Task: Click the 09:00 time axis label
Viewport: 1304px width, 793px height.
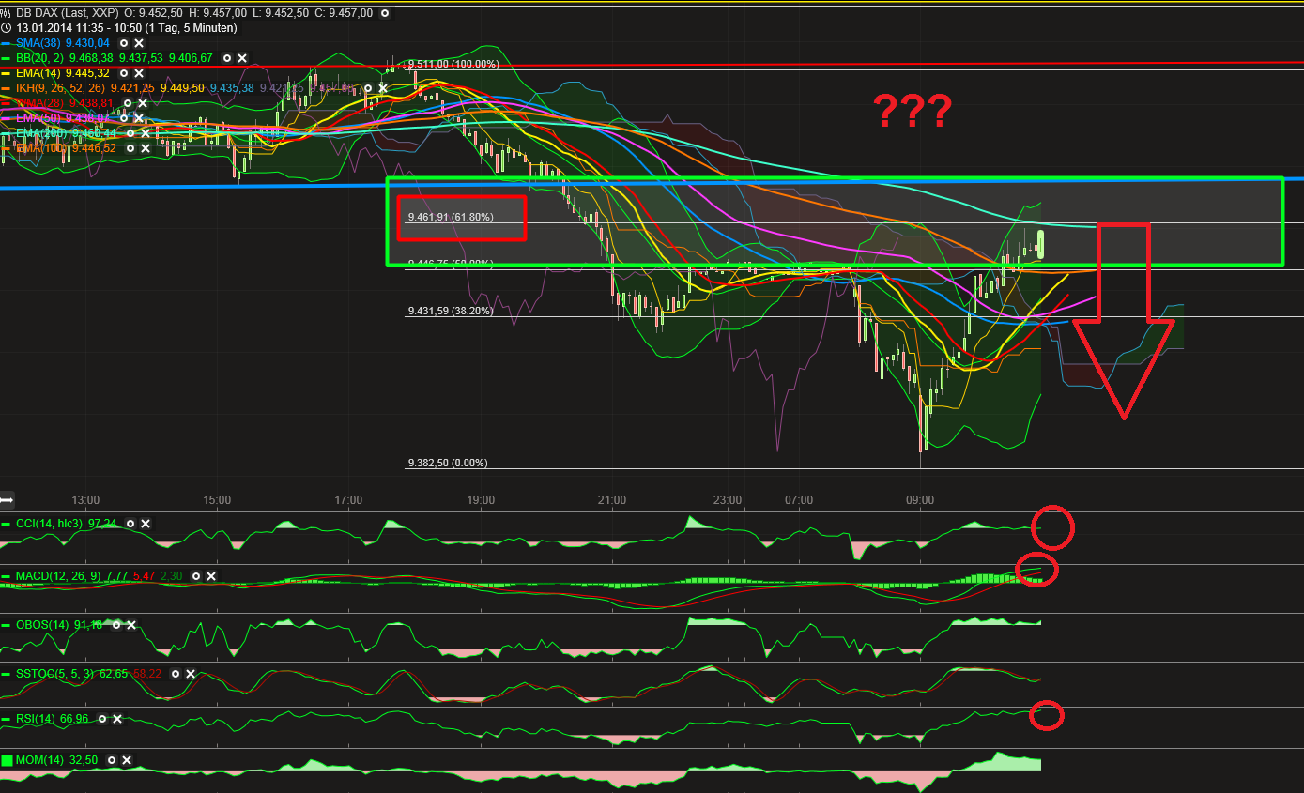Action: (920, 500)
